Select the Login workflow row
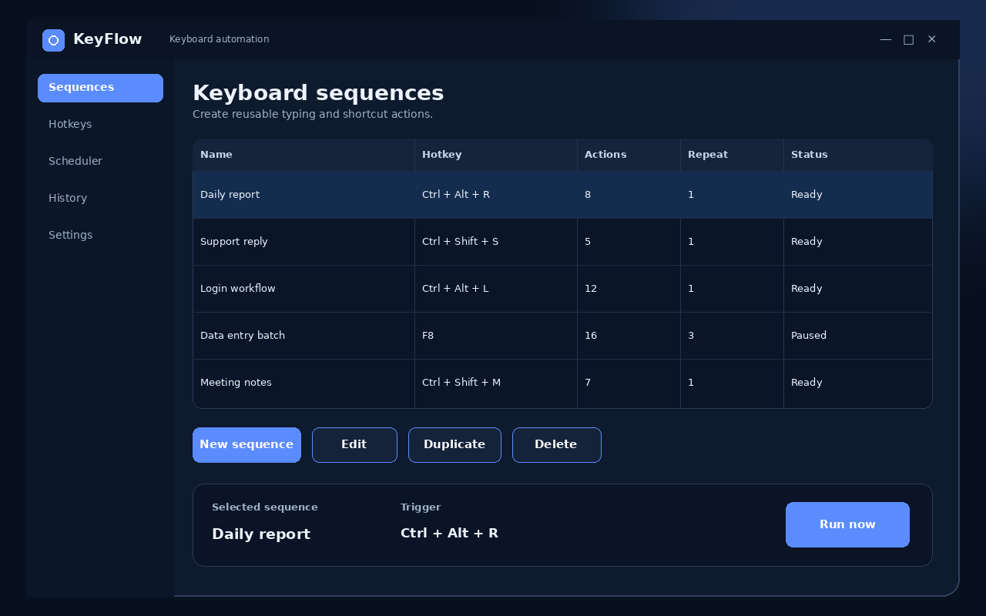This screenshot has width=986, height=616. pyautogui.click(x=562, y=289)
